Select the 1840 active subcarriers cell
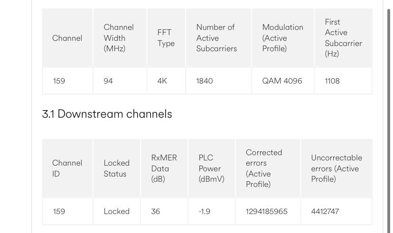The width and height of the screenshot is (393, 233). click(x=204, y=81)
